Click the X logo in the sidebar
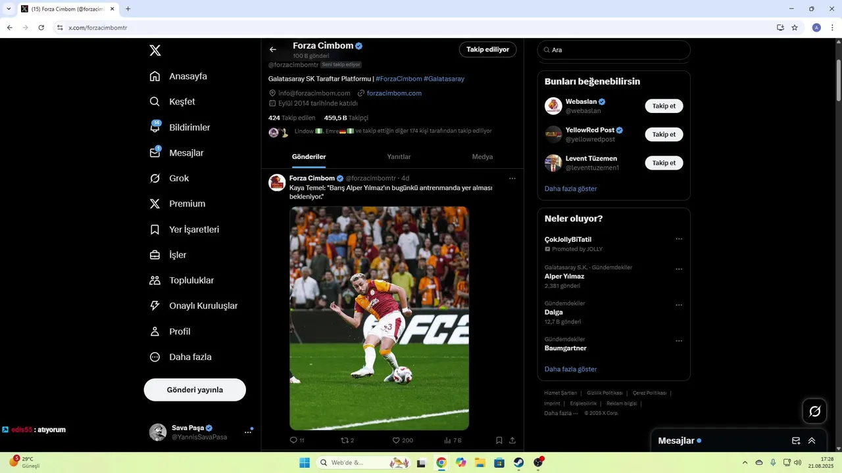 pos(155,51)
